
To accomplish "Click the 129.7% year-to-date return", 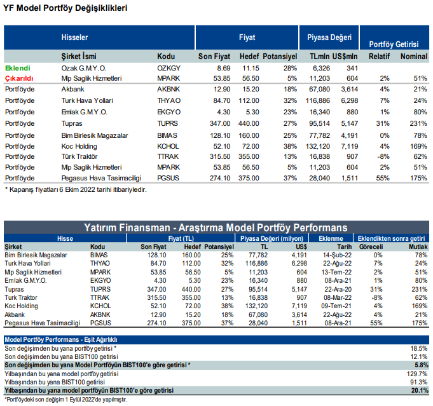I will tap(417, 374).
